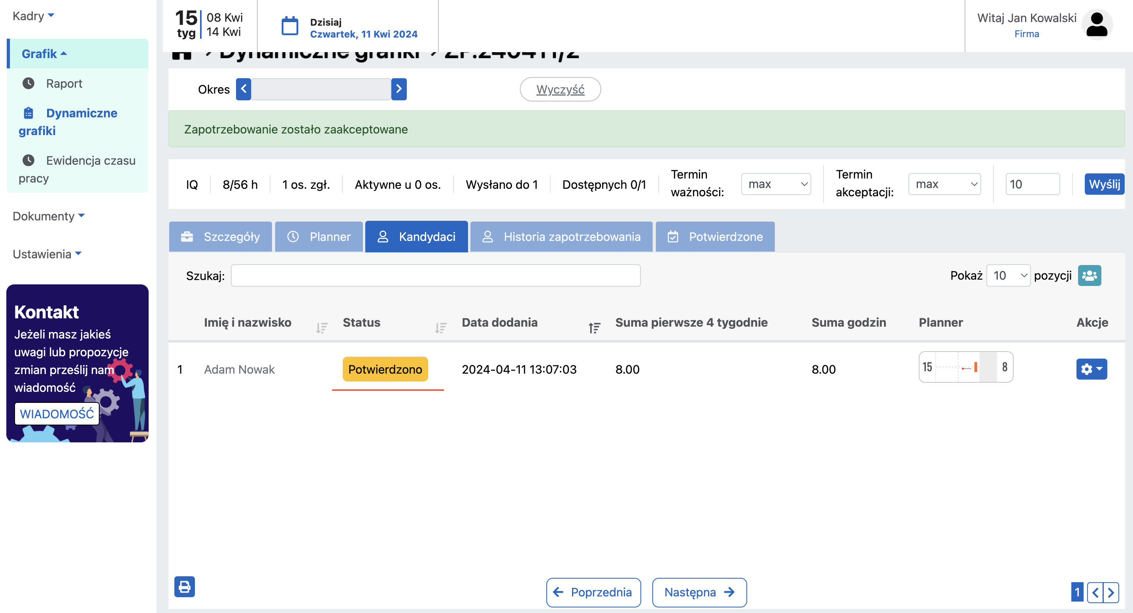Image resolution: width=1133 pixels, height=613 pixels.
Task: Click the clock icon for Ewidencja czasu pracy
Action: tap(28, 160)
